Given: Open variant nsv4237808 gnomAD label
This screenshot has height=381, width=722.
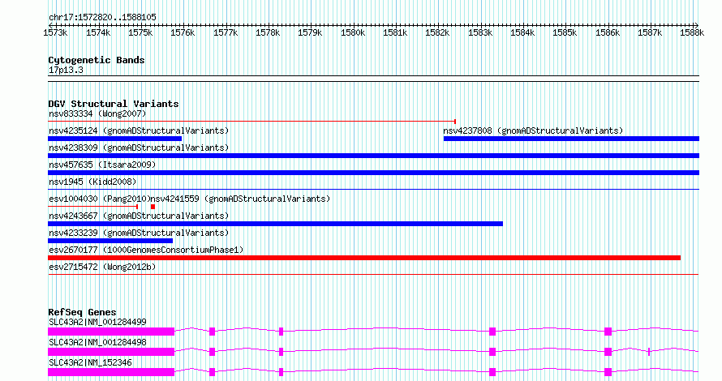Looking at the screenshot, I should click(533, 131).
